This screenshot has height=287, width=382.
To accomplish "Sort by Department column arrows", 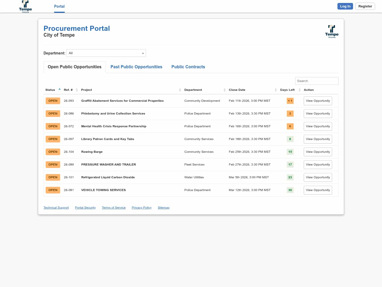I will coord(224,90).
